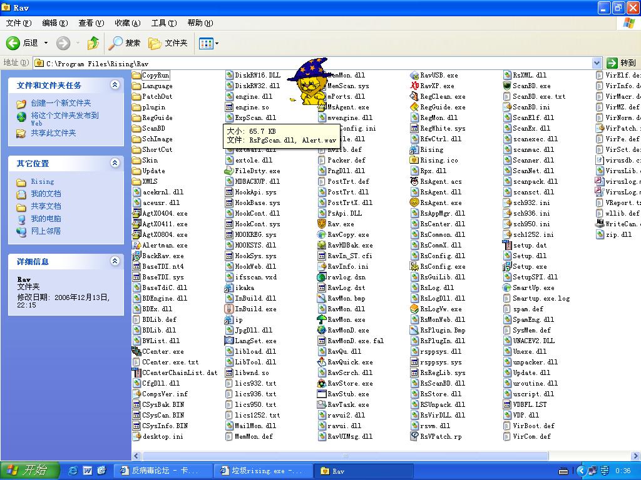The width and height of the screenshot is (641, 480).
Task: Click the Forward arrow toolbar icon
Action: pos(63,43)
